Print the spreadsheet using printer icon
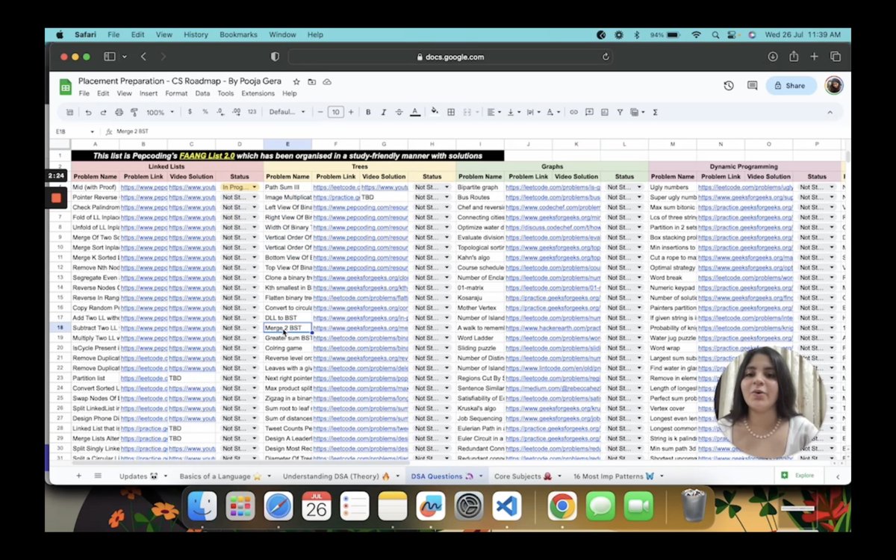The height and width of the screenshot is (560, 896). coord(119,112)
